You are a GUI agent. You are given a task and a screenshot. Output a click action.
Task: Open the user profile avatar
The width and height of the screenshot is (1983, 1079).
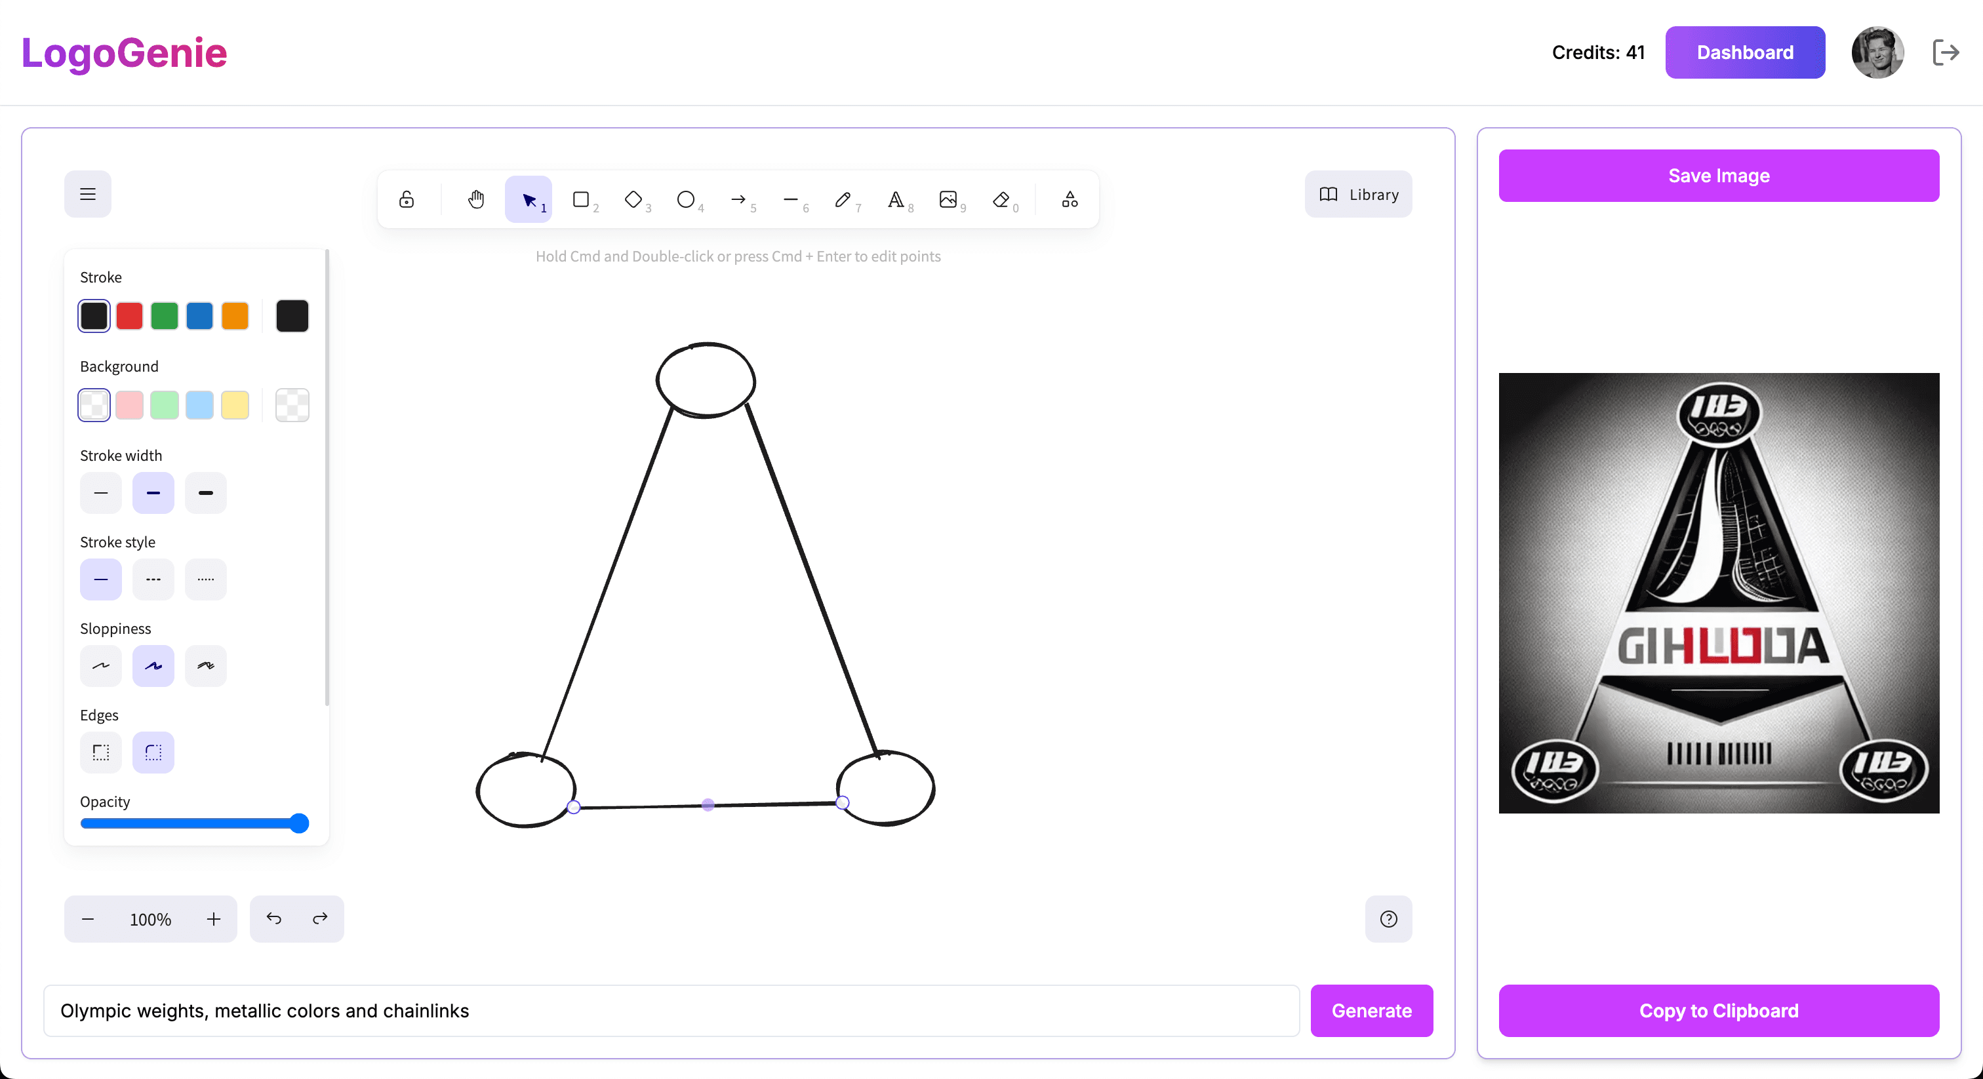pyautogui.click(x=1877, y=52)
